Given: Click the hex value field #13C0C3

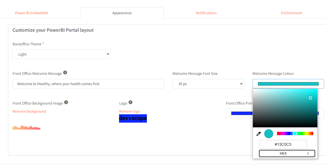Looking at the screenshot, I should (x=283, y=144).
